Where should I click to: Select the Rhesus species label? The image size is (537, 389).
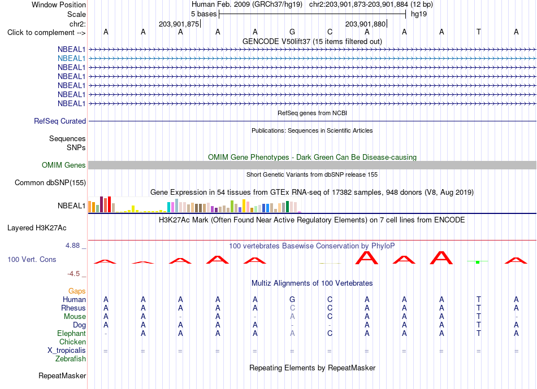[x=73, y=308]
